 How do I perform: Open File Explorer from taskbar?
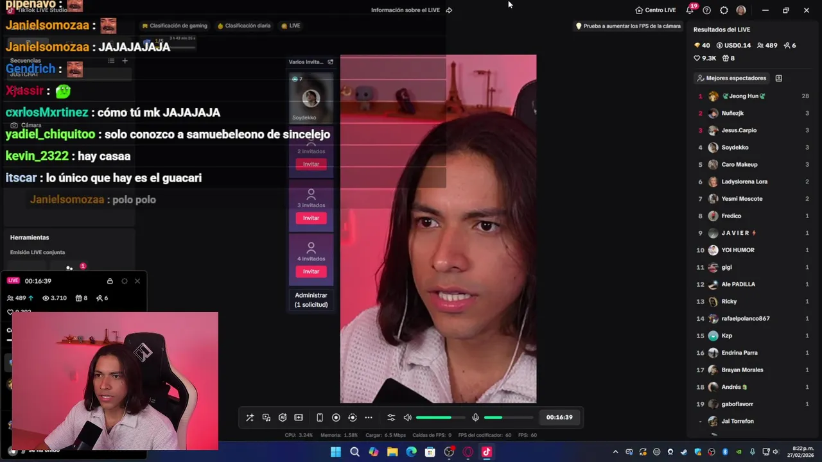pos(392,452)
